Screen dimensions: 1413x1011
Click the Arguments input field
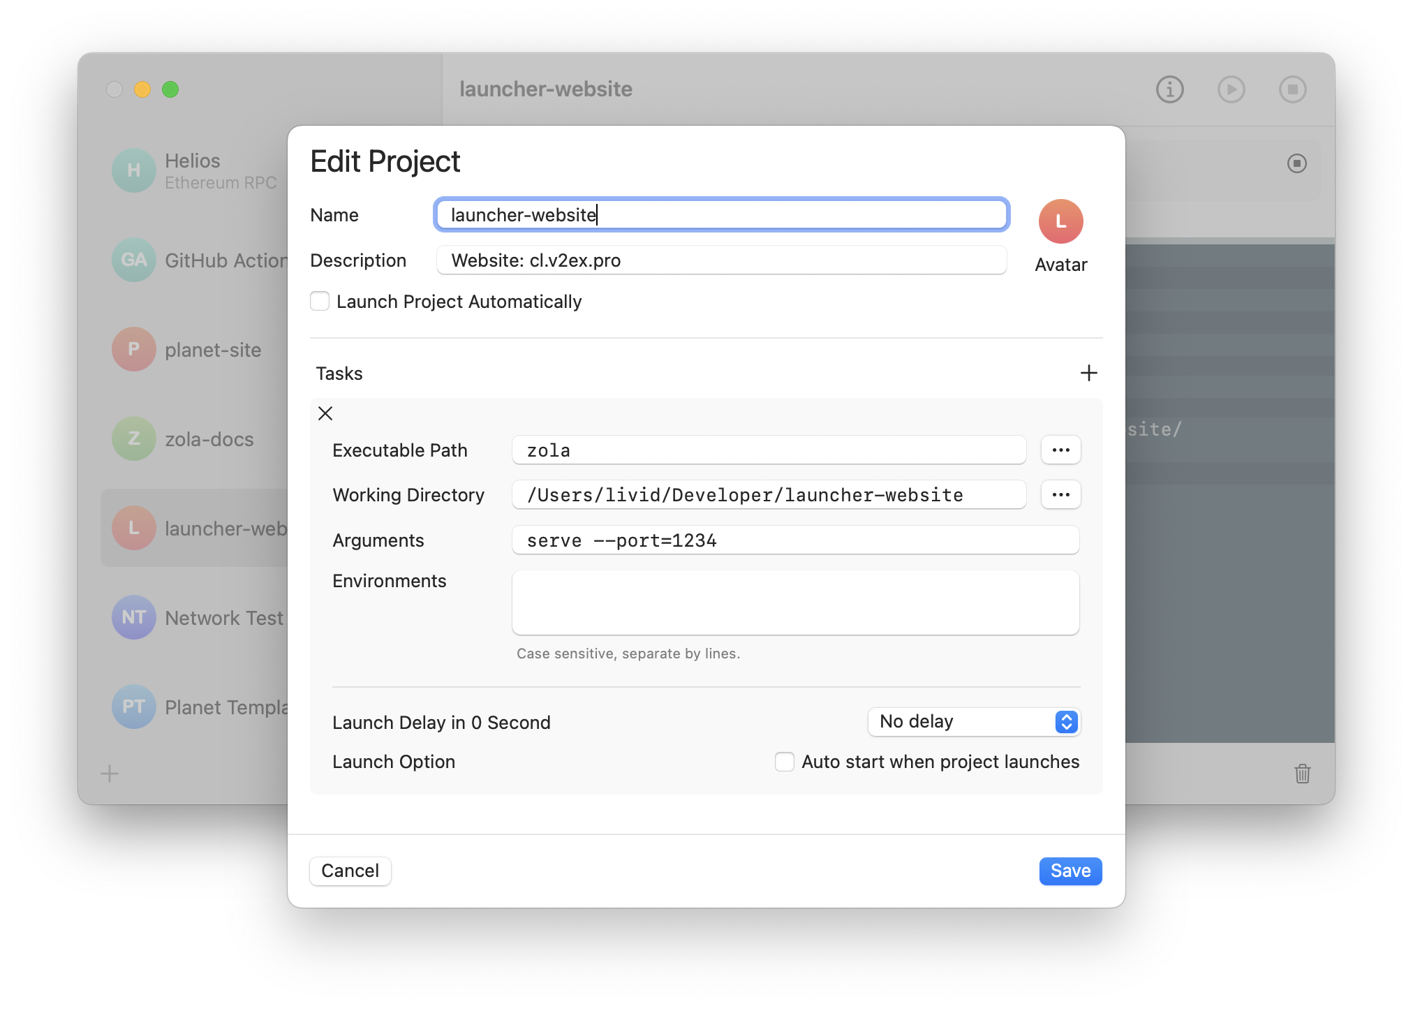click(x=794, y=540)
